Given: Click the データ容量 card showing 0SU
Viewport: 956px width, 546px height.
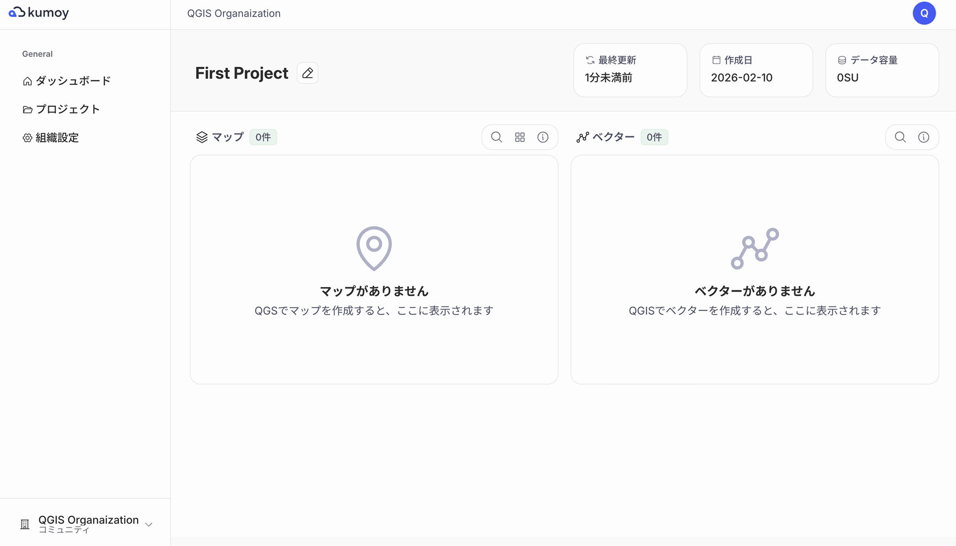Looking at the screenshot, I should [882, 70].
